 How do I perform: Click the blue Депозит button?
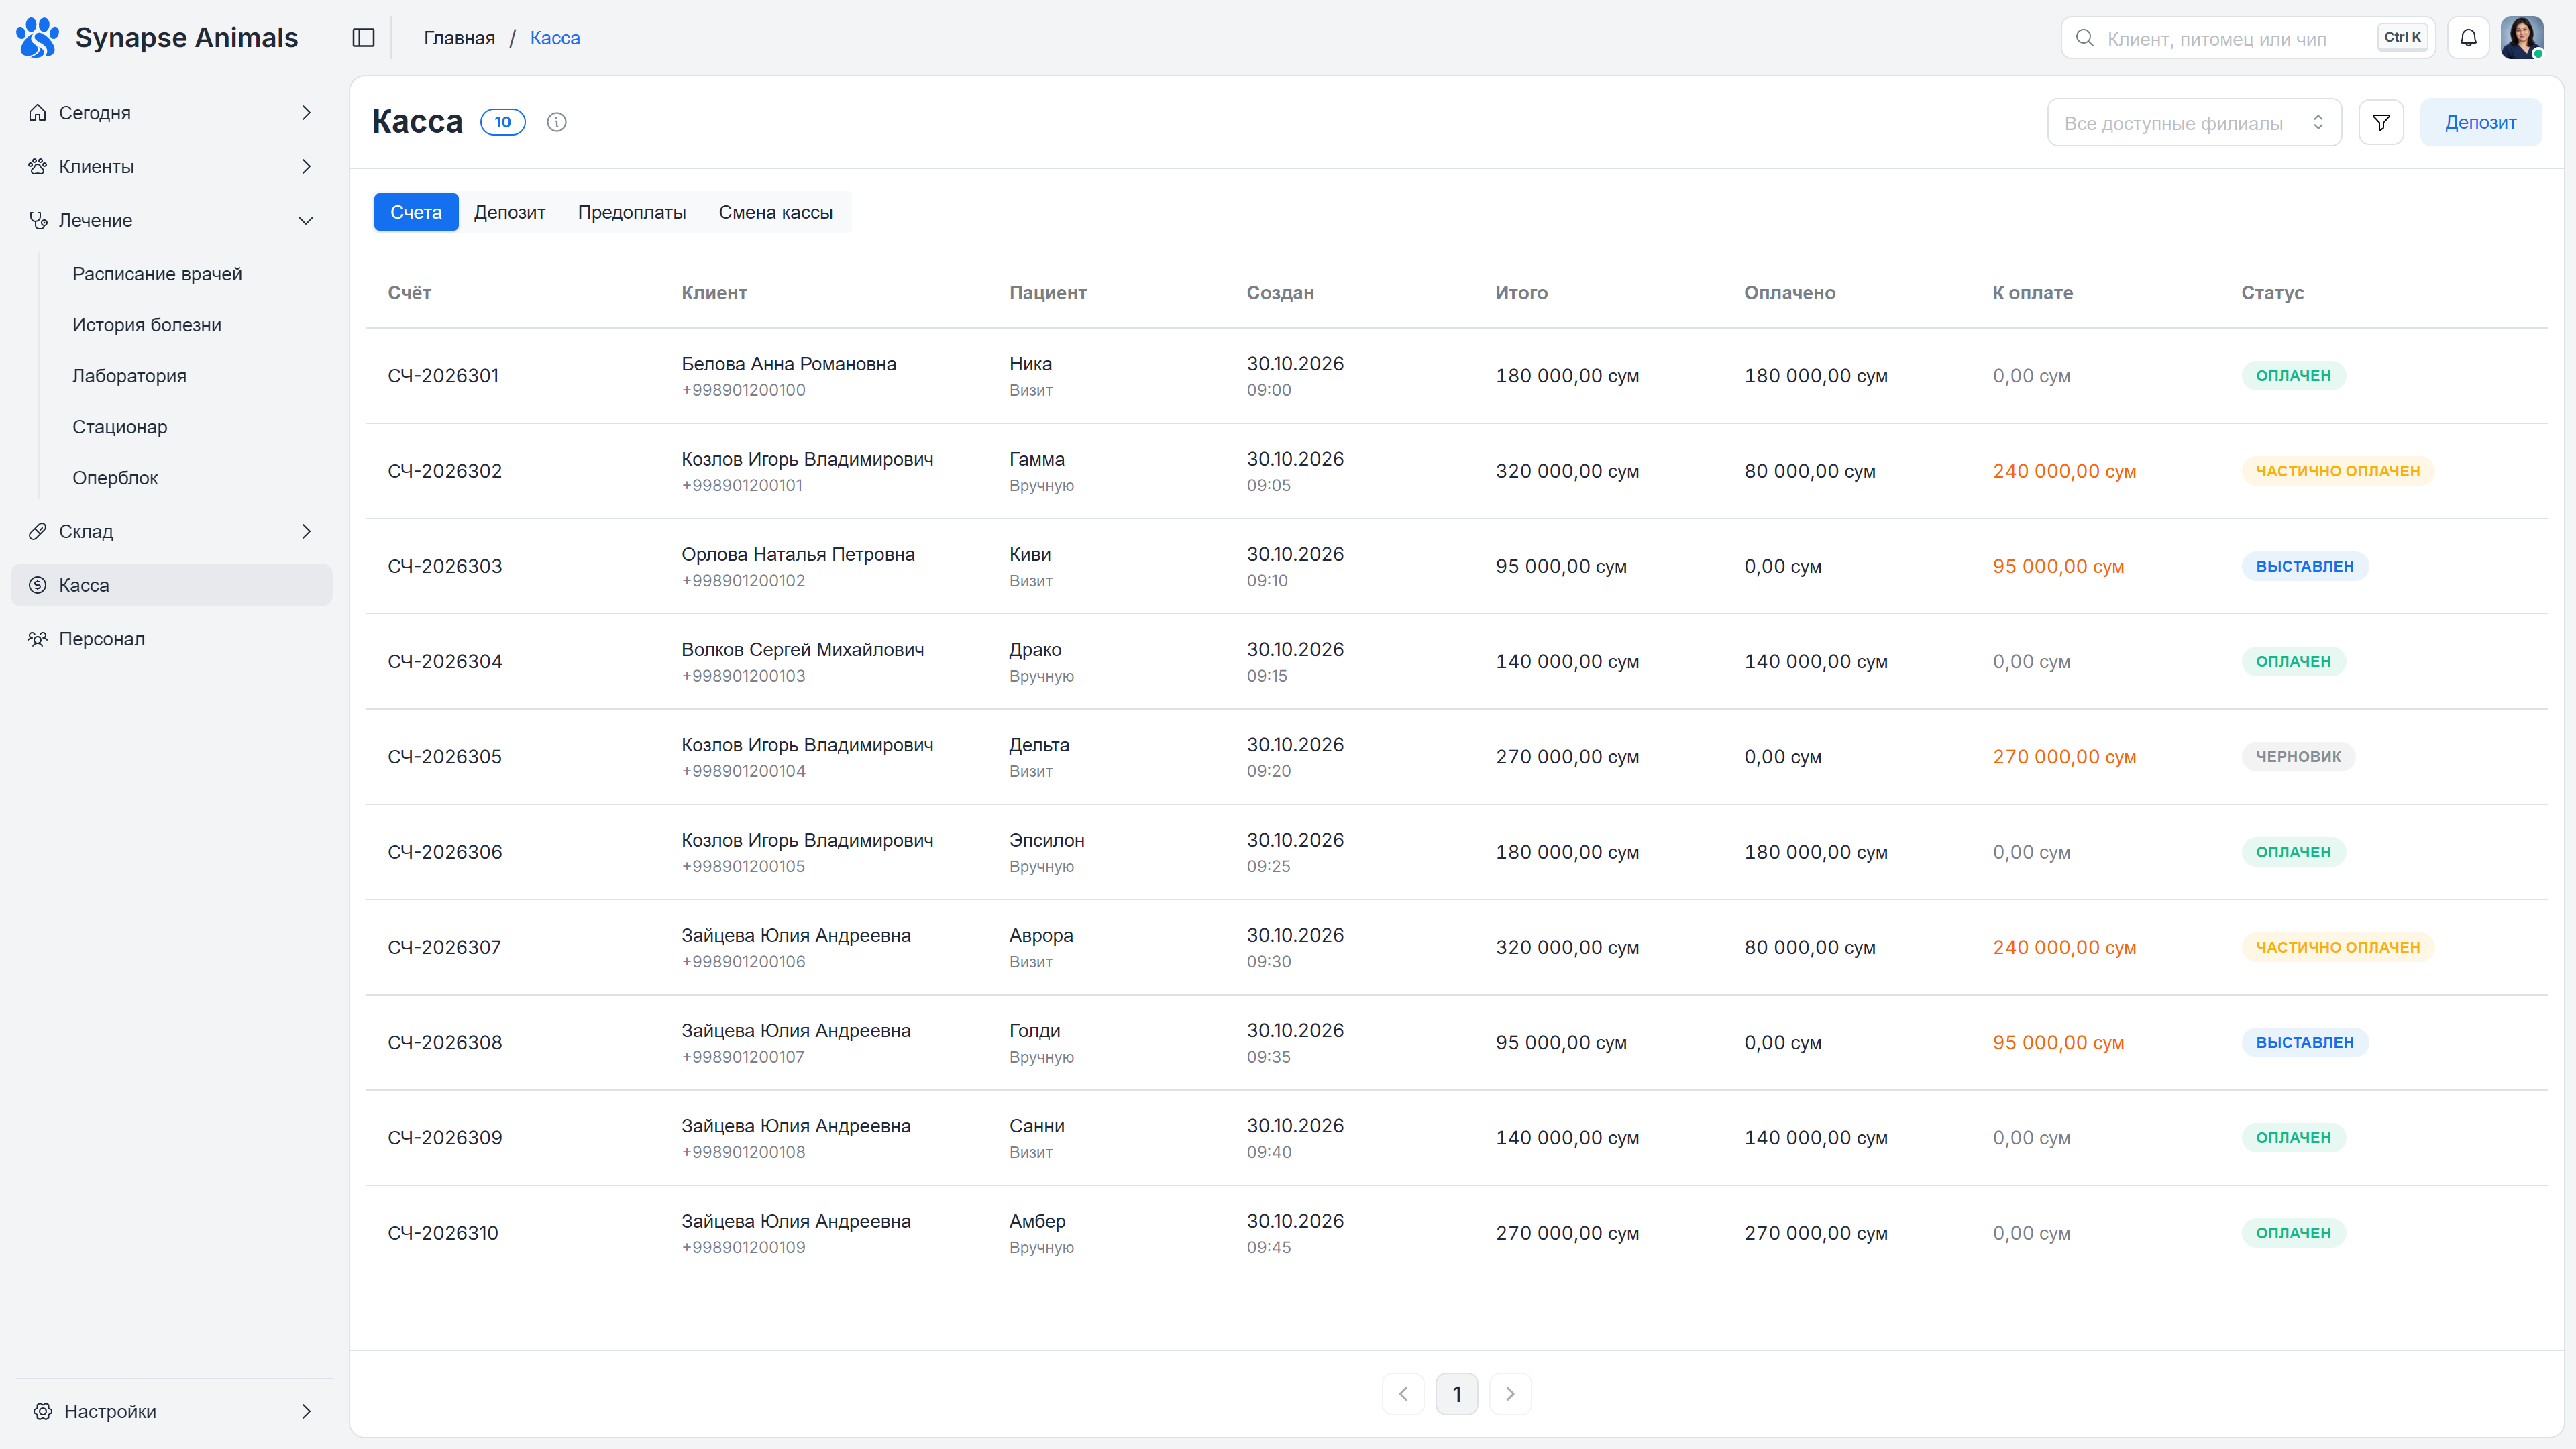[x=2480, y=123]
